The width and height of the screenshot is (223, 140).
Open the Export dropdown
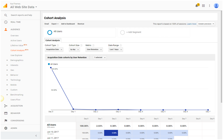tap(55, 24)
